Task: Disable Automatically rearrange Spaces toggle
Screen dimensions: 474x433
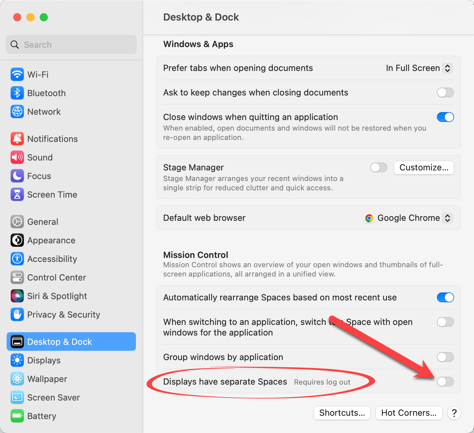Action: tap(445, 297)
